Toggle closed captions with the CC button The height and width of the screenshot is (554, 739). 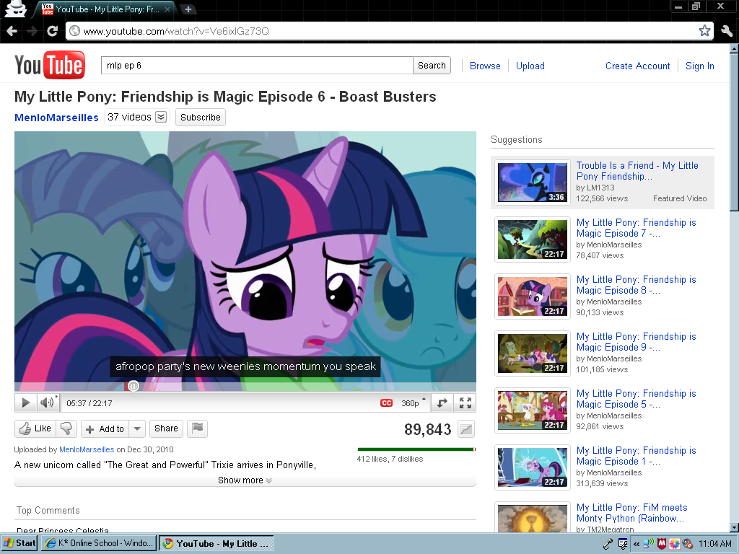[x=387, y=403]
